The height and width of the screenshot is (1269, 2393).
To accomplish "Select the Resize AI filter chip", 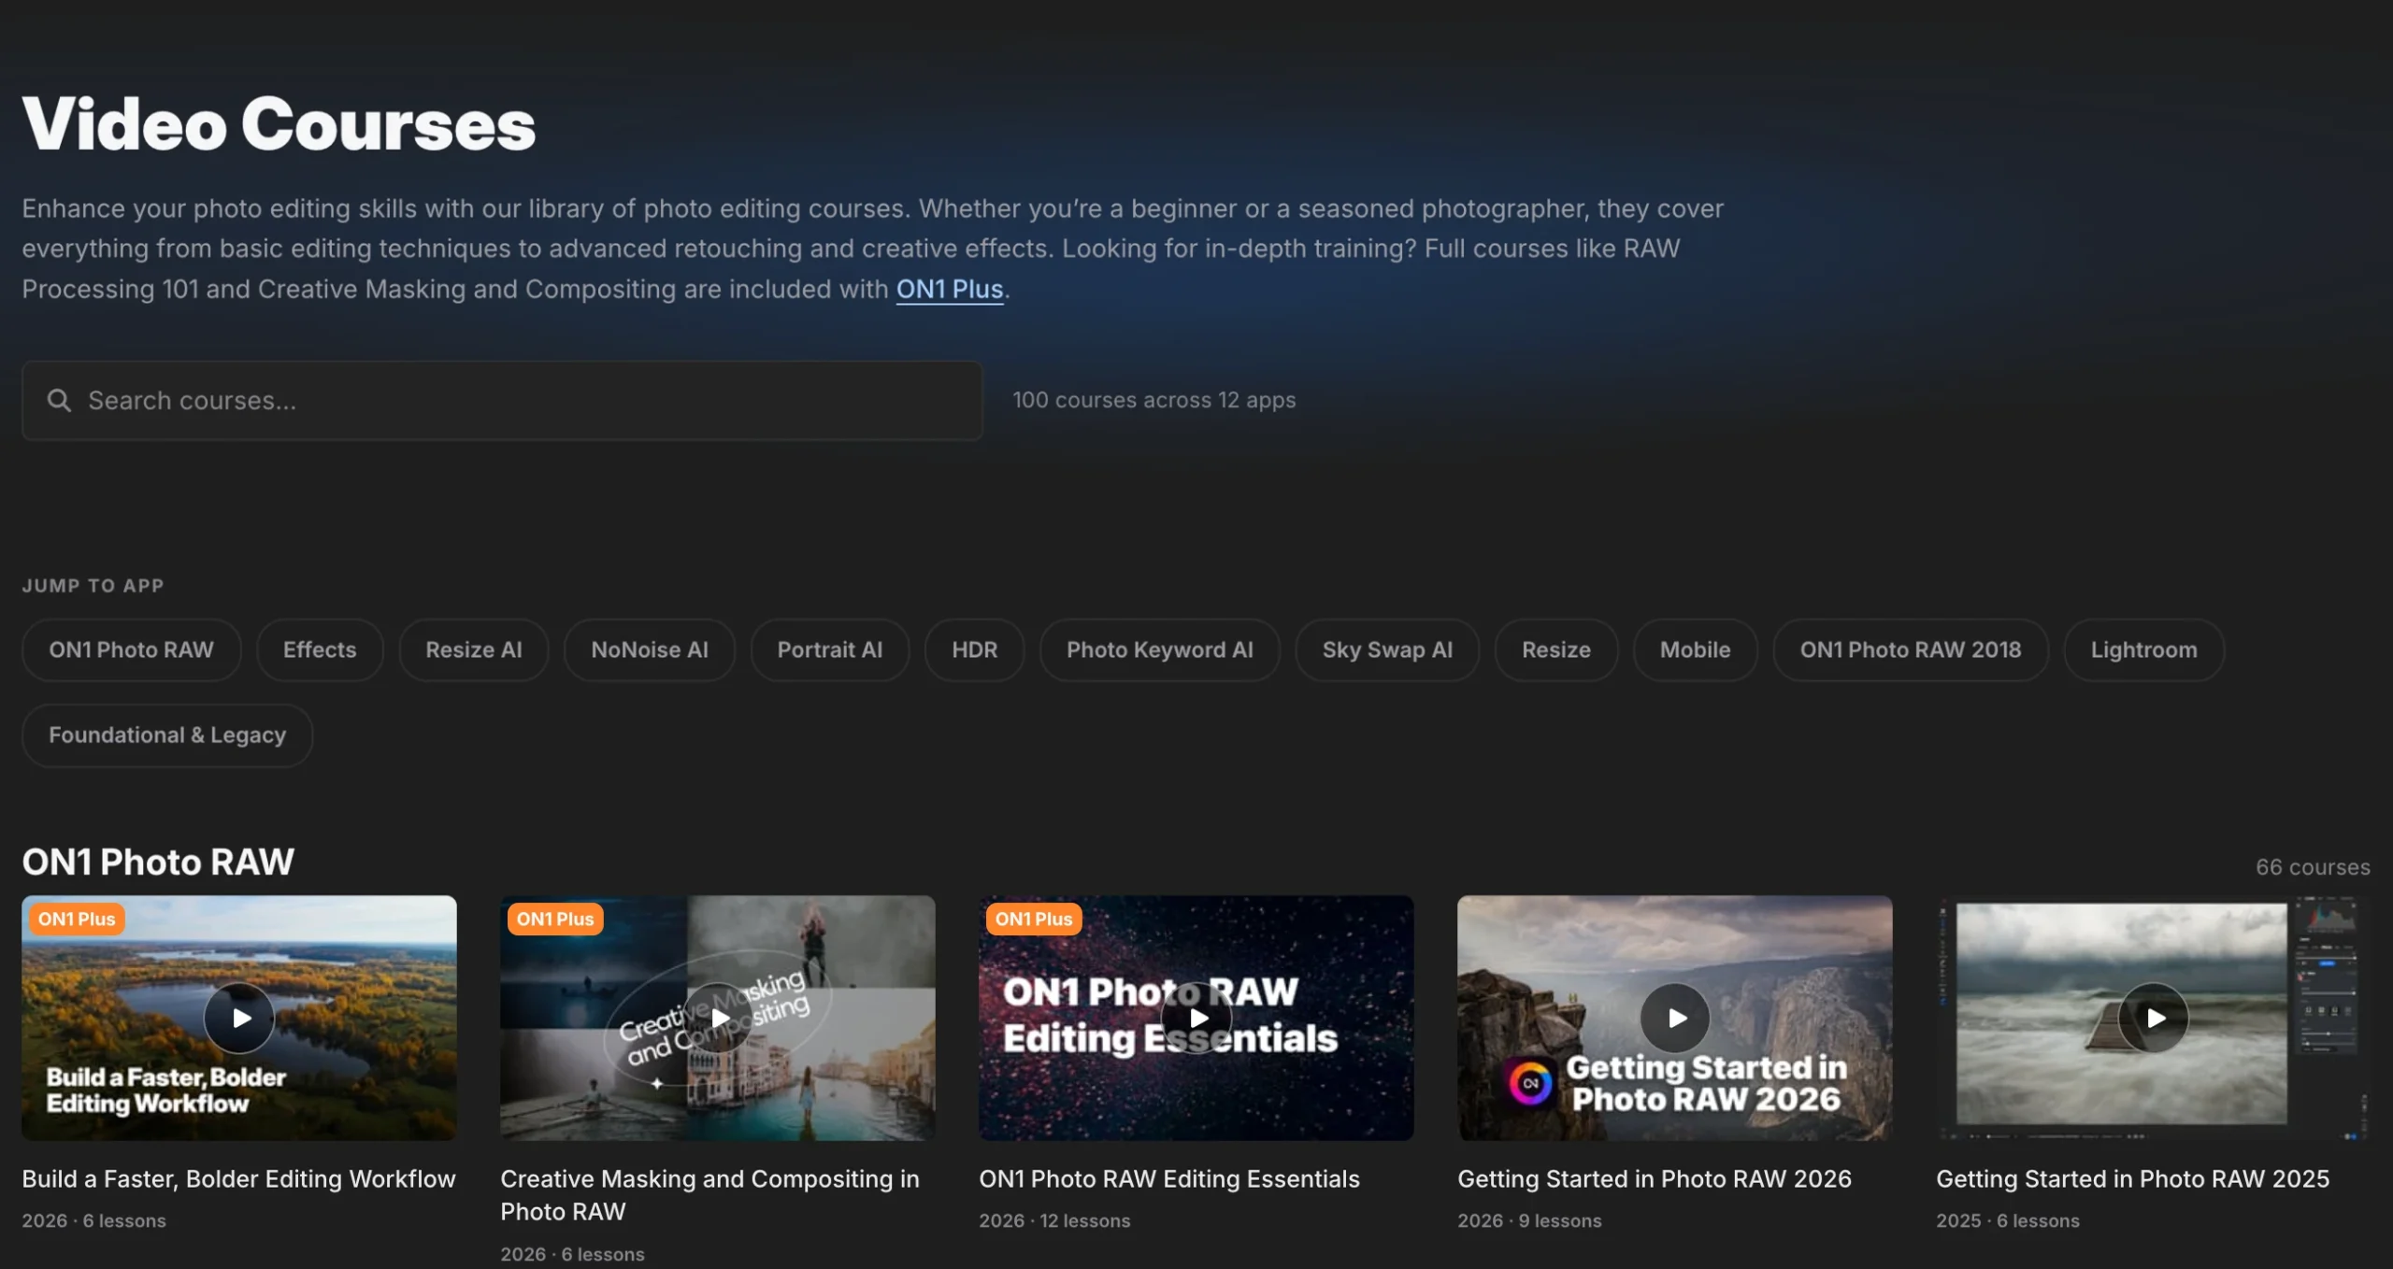I will (474, 649).
